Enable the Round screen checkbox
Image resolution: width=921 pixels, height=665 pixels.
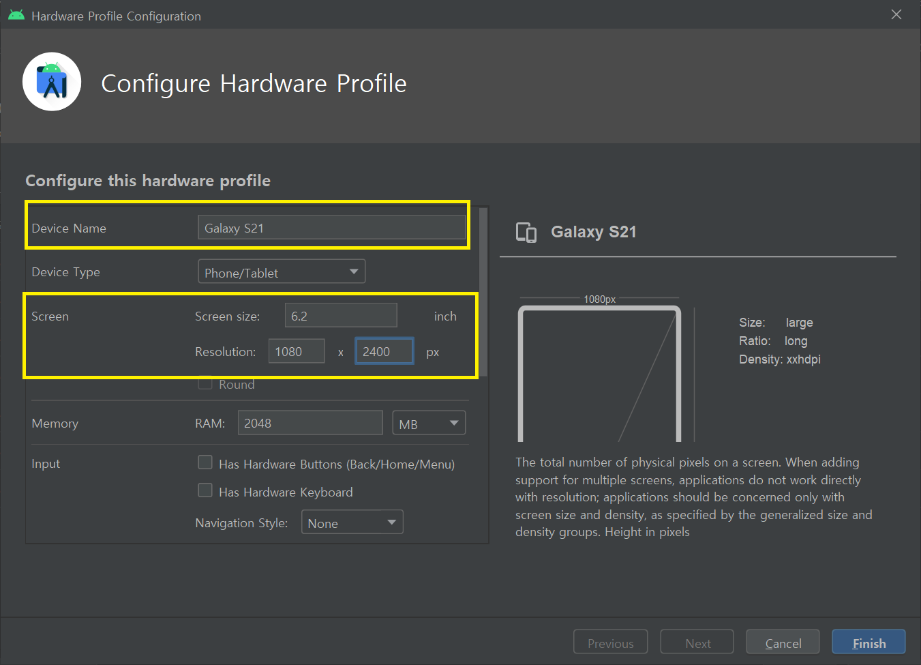click(205, 384)
